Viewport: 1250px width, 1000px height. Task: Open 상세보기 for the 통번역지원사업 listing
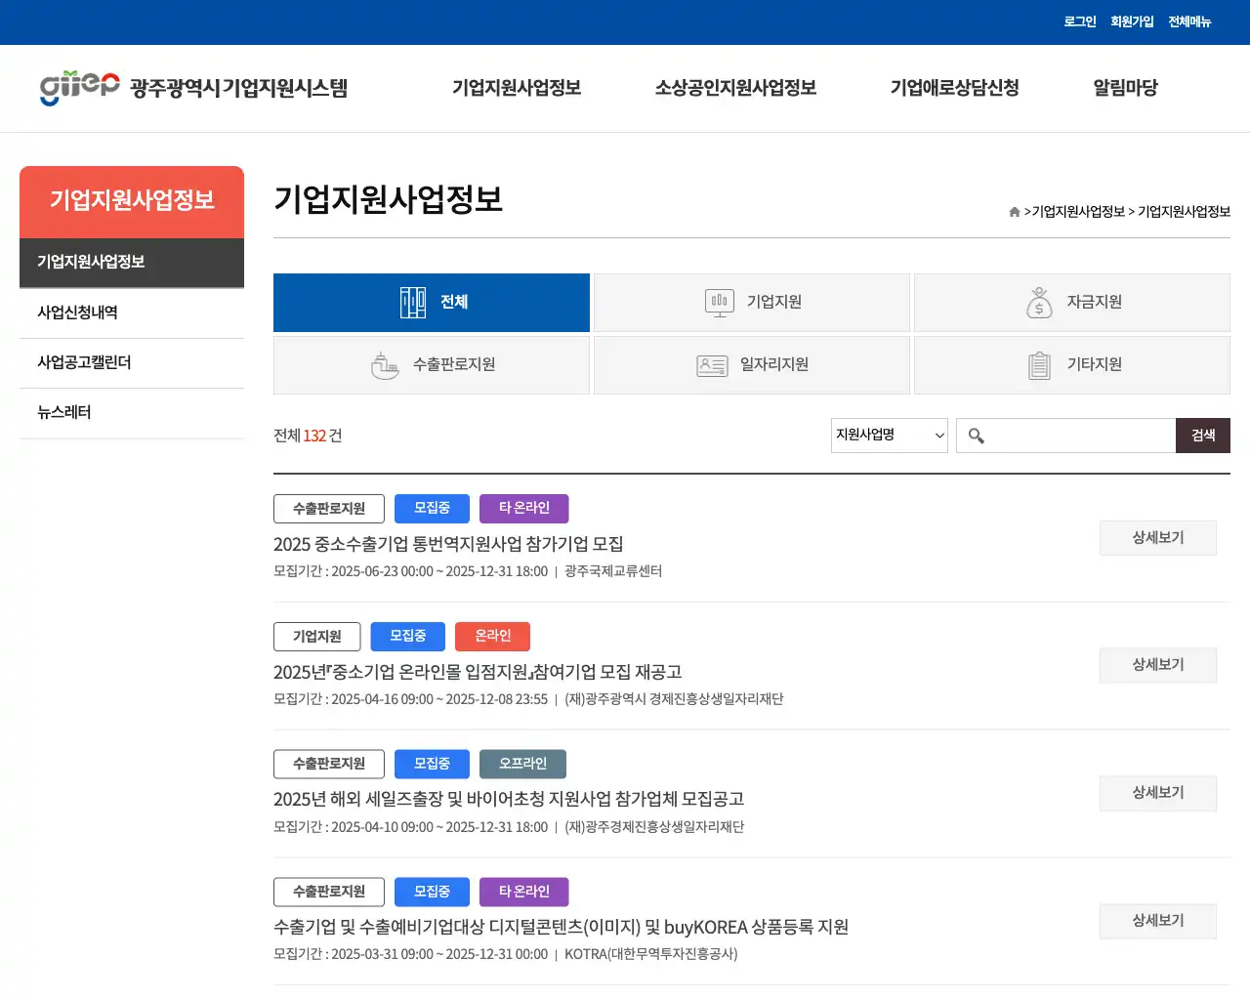pos(1157,537)
